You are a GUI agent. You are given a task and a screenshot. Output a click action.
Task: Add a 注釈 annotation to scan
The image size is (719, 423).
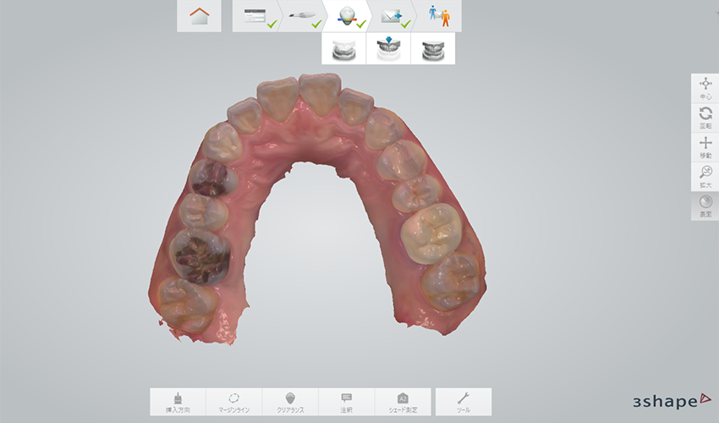346,401
